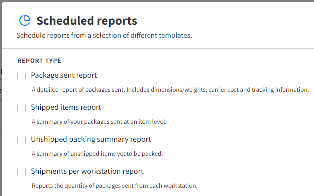Toggle the Shipments per workstation report checkbox
The width and height of the screenshot is (314, 196).
tap(21, 172)
